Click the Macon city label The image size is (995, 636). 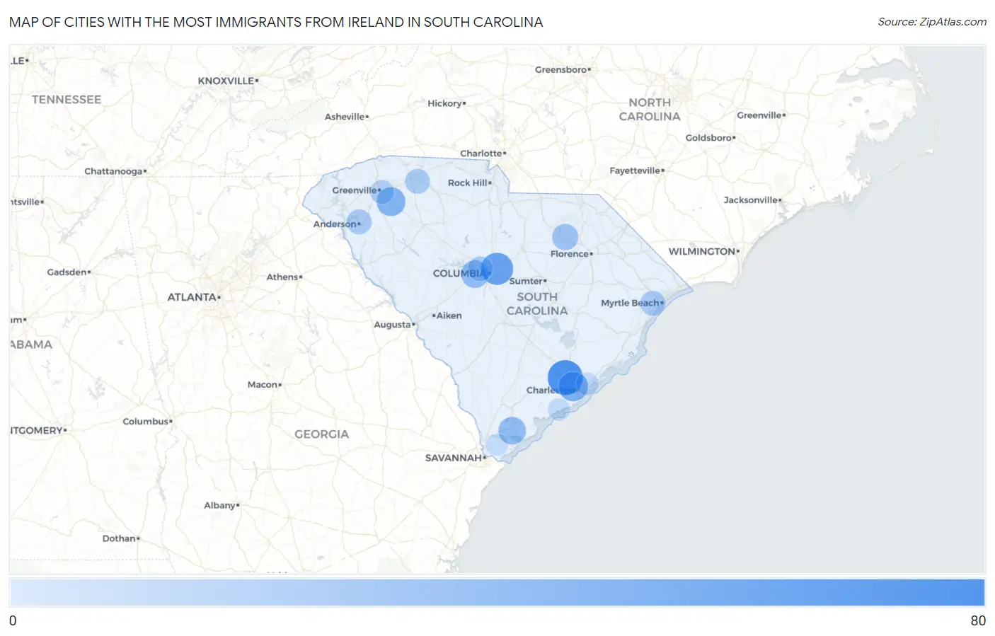264,385
